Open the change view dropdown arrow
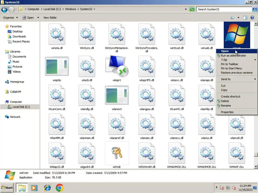 [x=238, y=18]
